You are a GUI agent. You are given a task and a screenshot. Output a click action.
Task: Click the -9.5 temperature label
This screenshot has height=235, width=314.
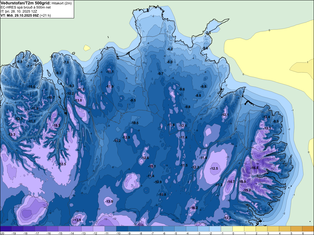(x=133, y=100)
